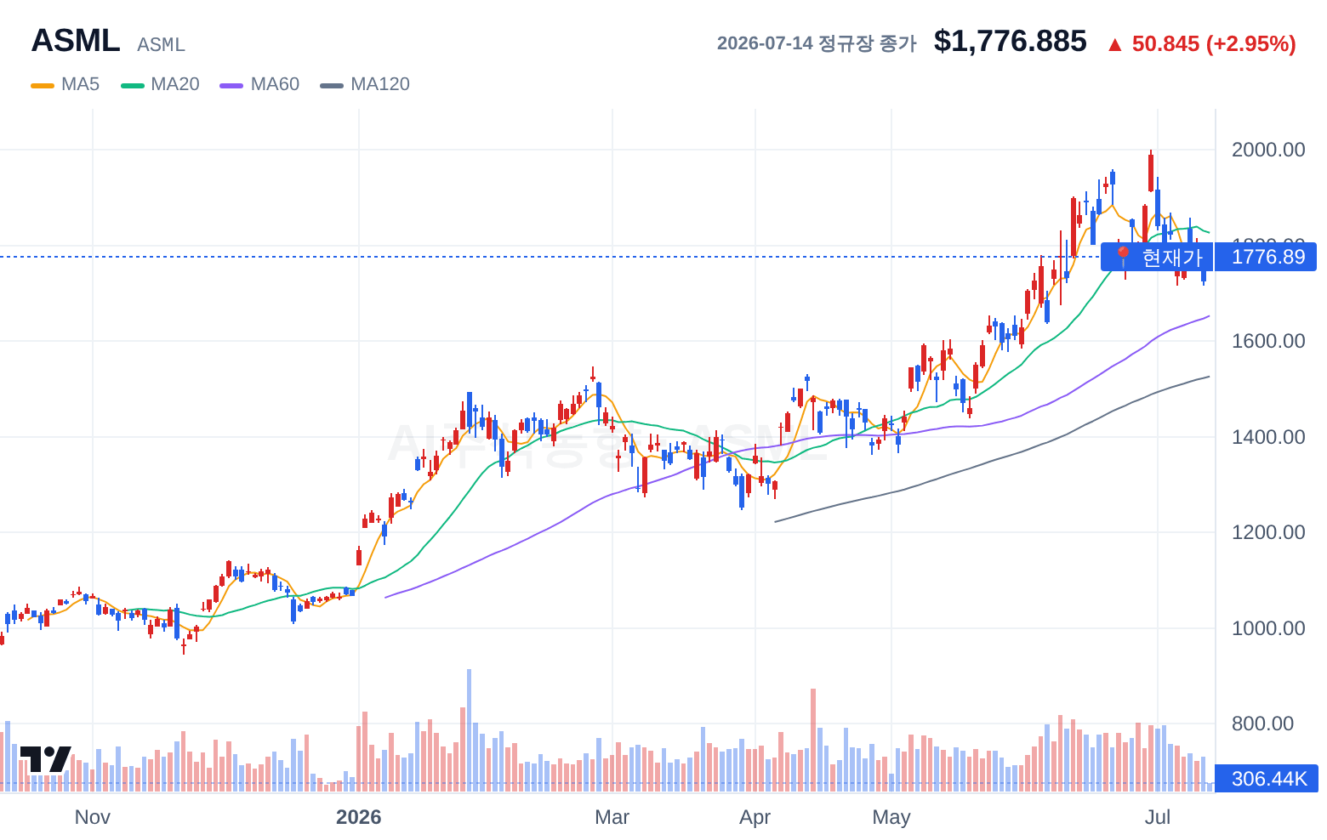Click the pin icon in 현재가 tag
The width and height of the screenshot is (1327, 840).
1122,256
